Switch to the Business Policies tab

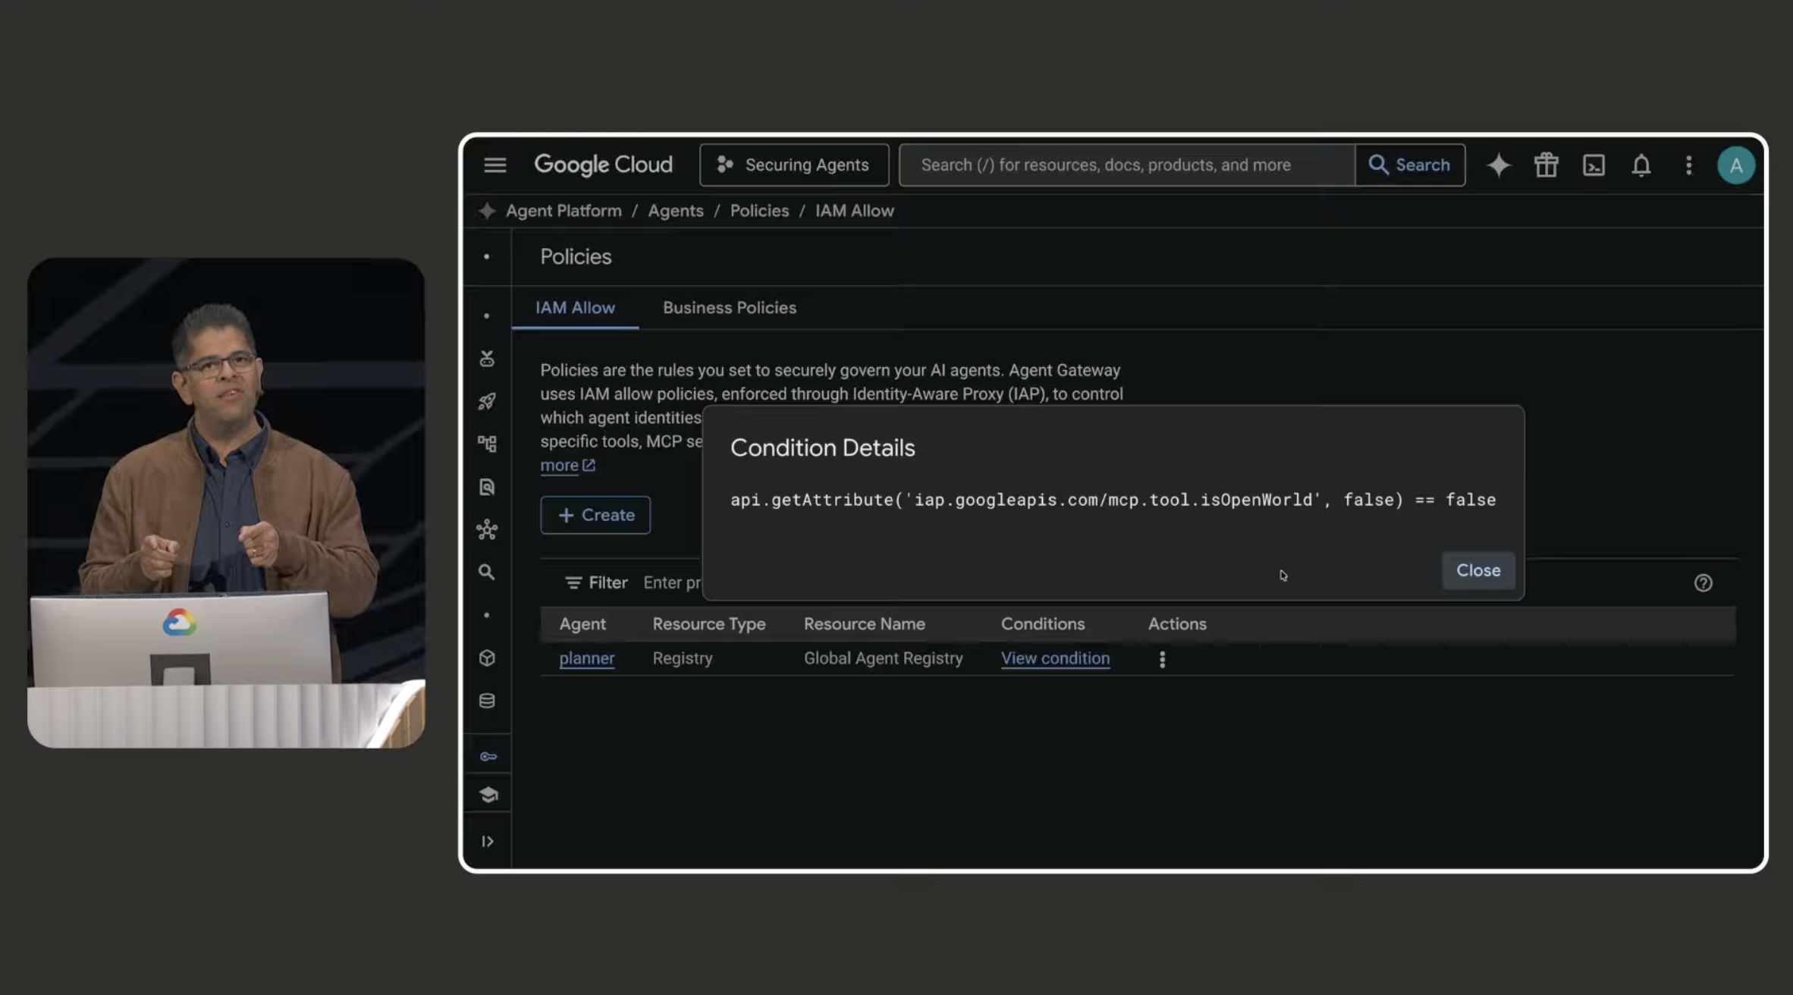point(729,308)
